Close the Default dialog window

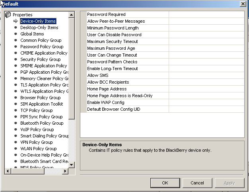pyautogui.click(x=243, y=4)
